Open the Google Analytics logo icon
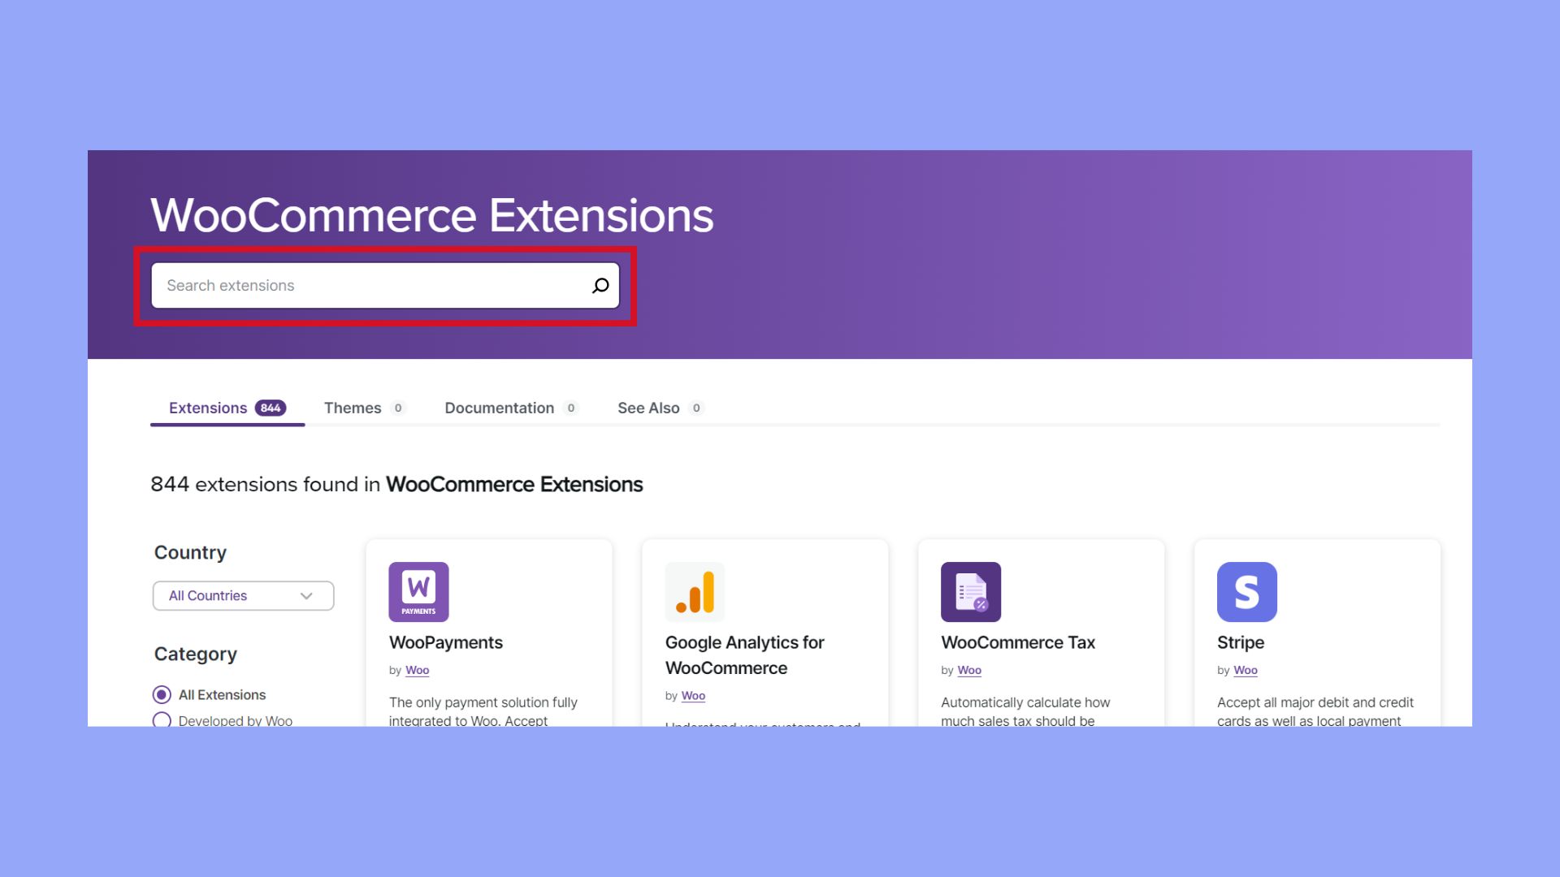 click(x=695, y=592)
